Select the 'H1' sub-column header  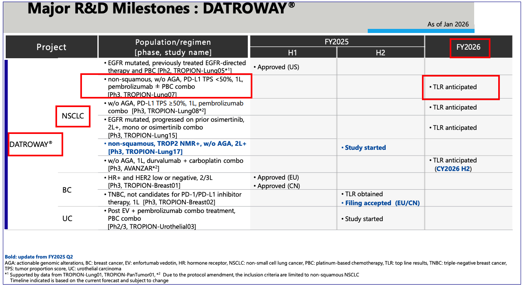293,53
